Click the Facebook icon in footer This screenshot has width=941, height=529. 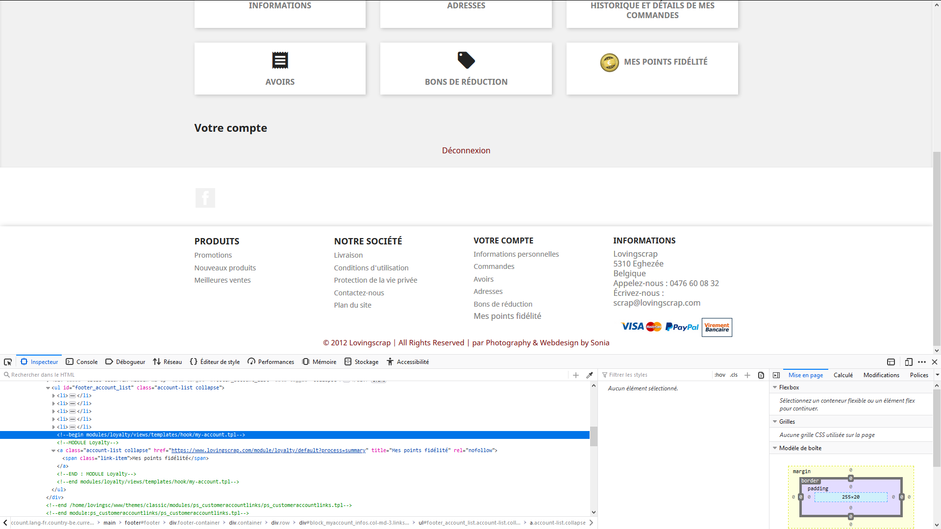[205, 198]
